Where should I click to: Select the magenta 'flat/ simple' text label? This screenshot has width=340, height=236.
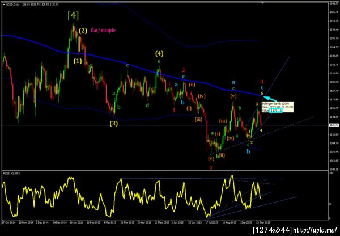(x=103, y=30)
